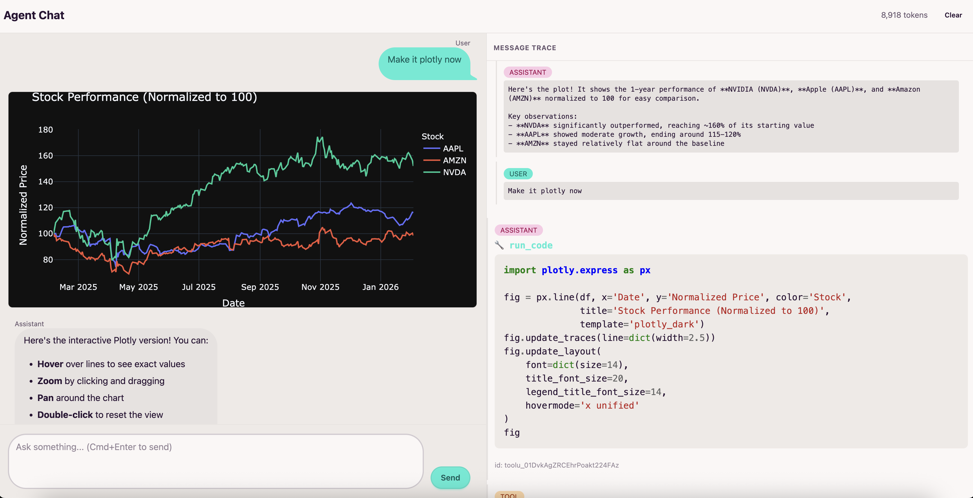Click the Assistant label above the Plotly tips message
This screenshot has height=498, width=973.
(29, 324)
